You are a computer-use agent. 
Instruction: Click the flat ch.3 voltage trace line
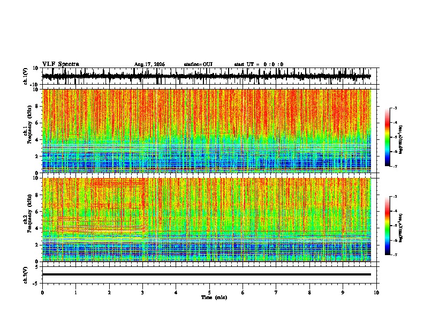207,274
